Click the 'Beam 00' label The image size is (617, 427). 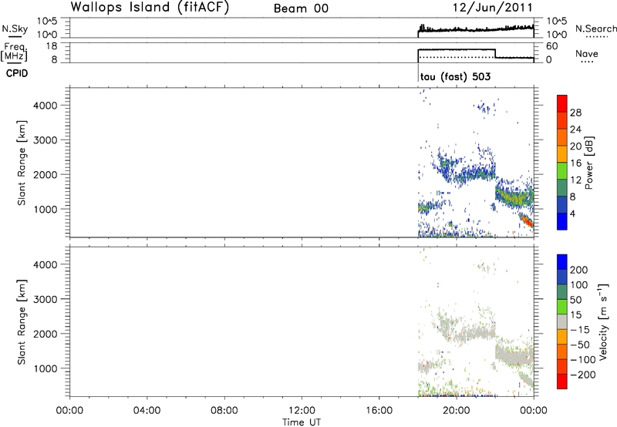pos(301,8)
